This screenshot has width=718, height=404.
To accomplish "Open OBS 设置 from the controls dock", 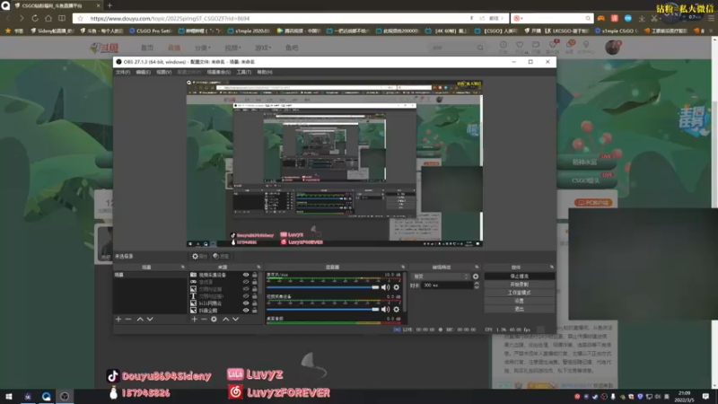I will pos(520,301).
